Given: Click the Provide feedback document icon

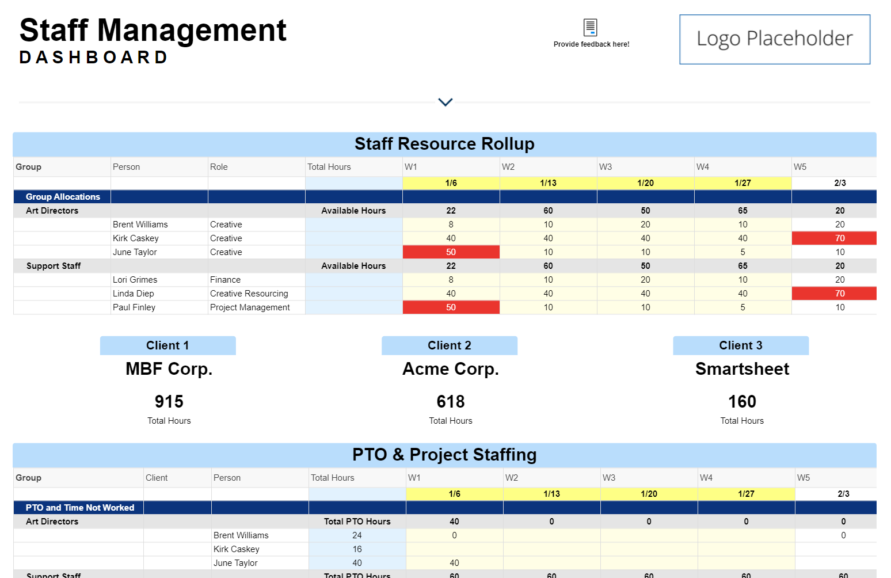Looking at the screenshot, I should click(x=591, y=26).
